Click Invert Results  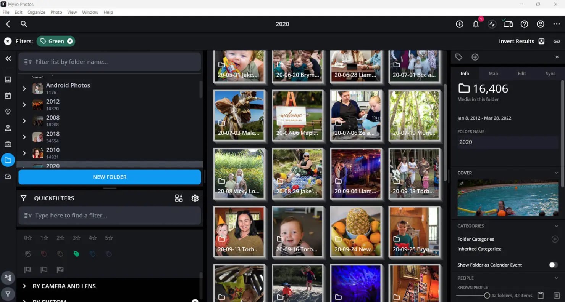pos(516,41)
